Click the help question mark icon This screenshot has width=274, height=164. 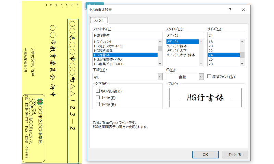coord(230,10)
